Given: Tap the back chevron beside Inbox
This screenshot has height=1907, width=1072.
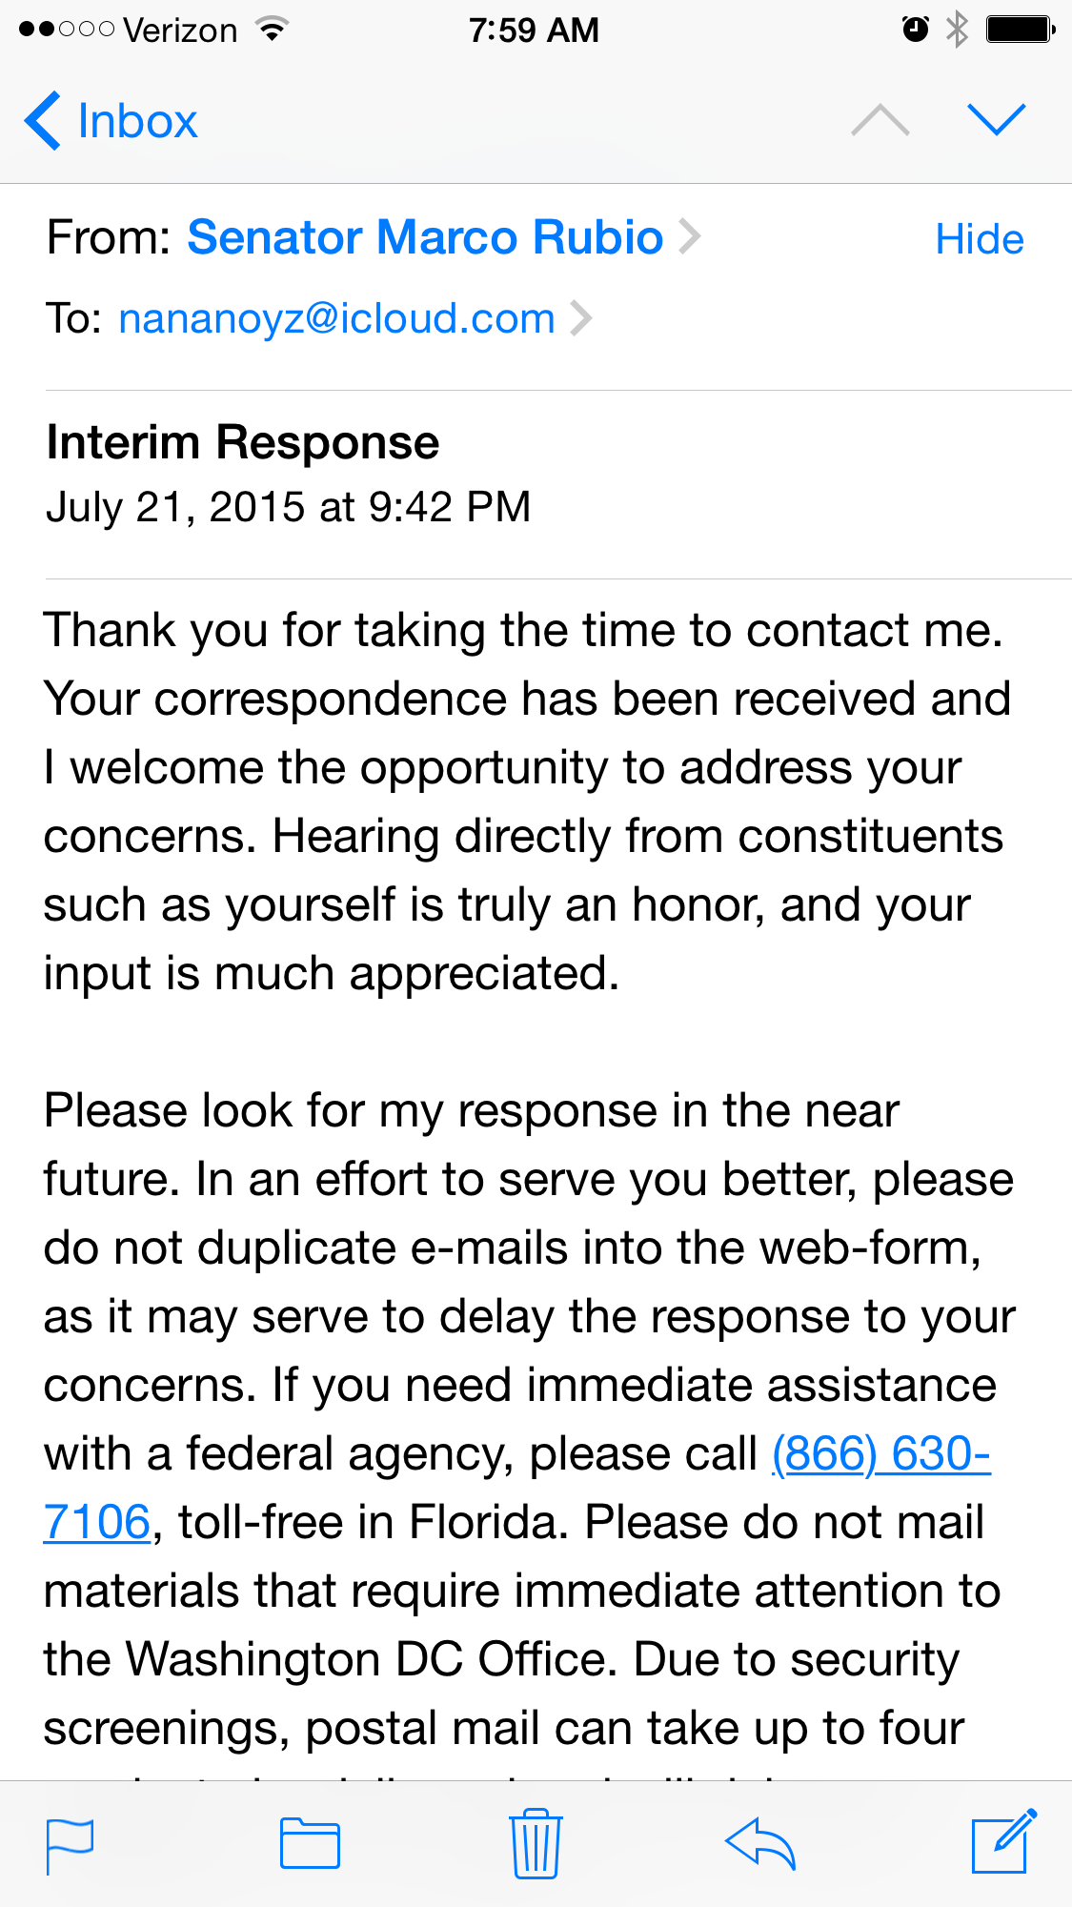Looking at the screenshot, I should [44, 121].
